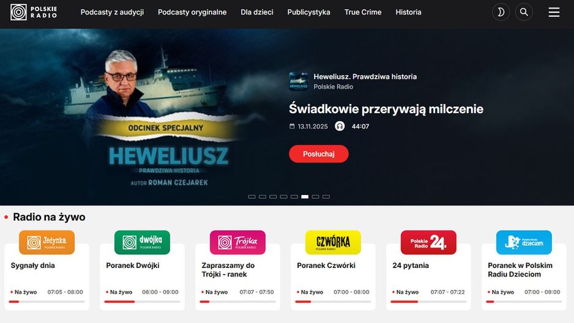
Task: Open the Dwójka station logo
Action: (x=142, y=242)
